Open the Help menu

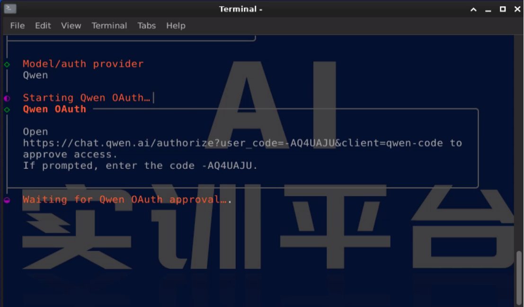[176, 26]
